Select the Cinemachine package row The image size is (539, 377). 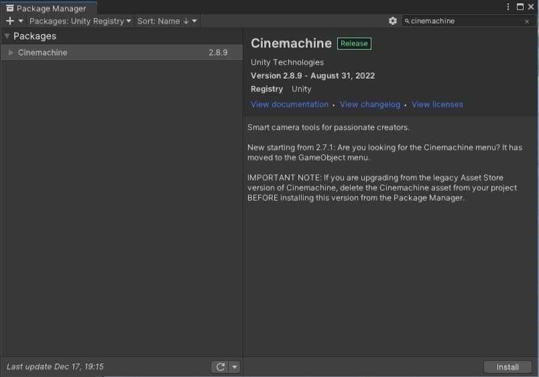tap(122, 52)
